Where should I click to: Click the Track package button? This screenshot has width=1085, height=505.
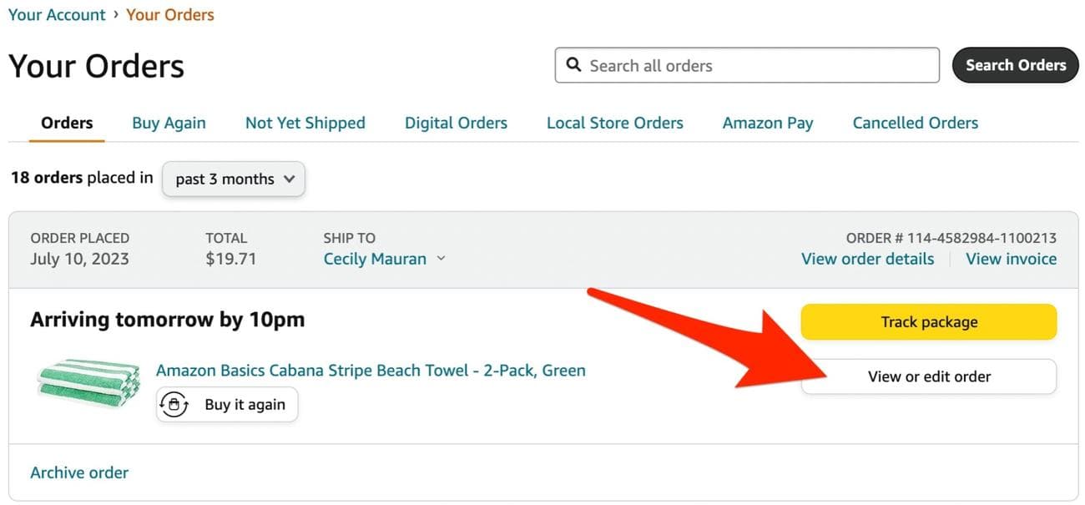[x=928, y=322]
